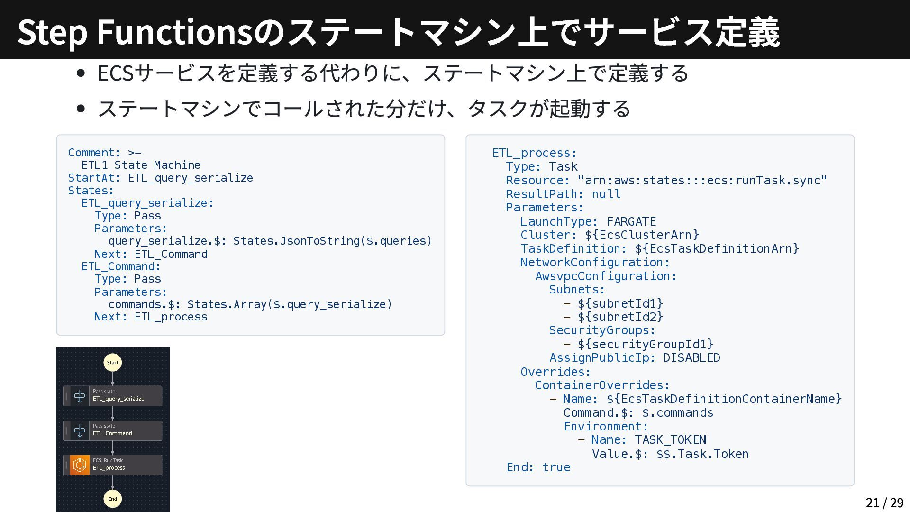Select the End node in the workflow
910x512 pixels.
tap(113, 499)
